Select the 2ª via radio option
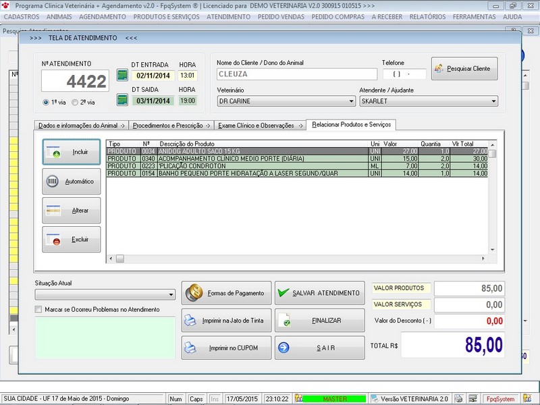The image size is (540, 405). [75, 103]
